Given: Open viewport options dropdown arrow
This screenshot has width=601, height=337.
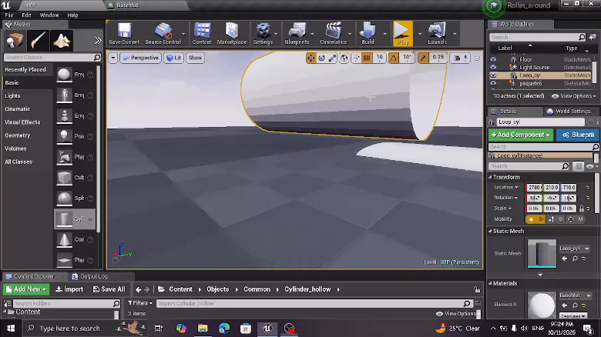Looking at the screenshot, I should pyautogui.click(x=113, y=58).
